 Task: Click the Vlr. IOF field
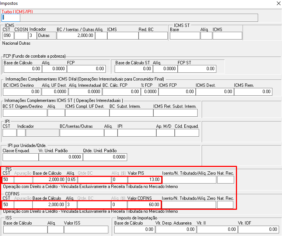click(x=259, y=230)
